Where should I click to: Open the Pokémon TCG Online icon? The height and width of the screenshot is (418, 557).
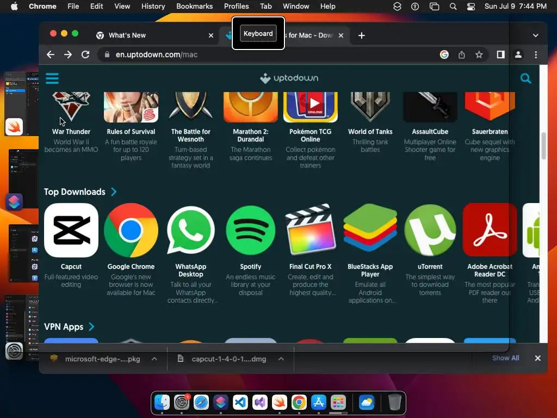311,107
